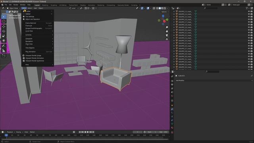Open the Object Data green triangle tab
Screen dimensions: 254x143
[172, 124]
